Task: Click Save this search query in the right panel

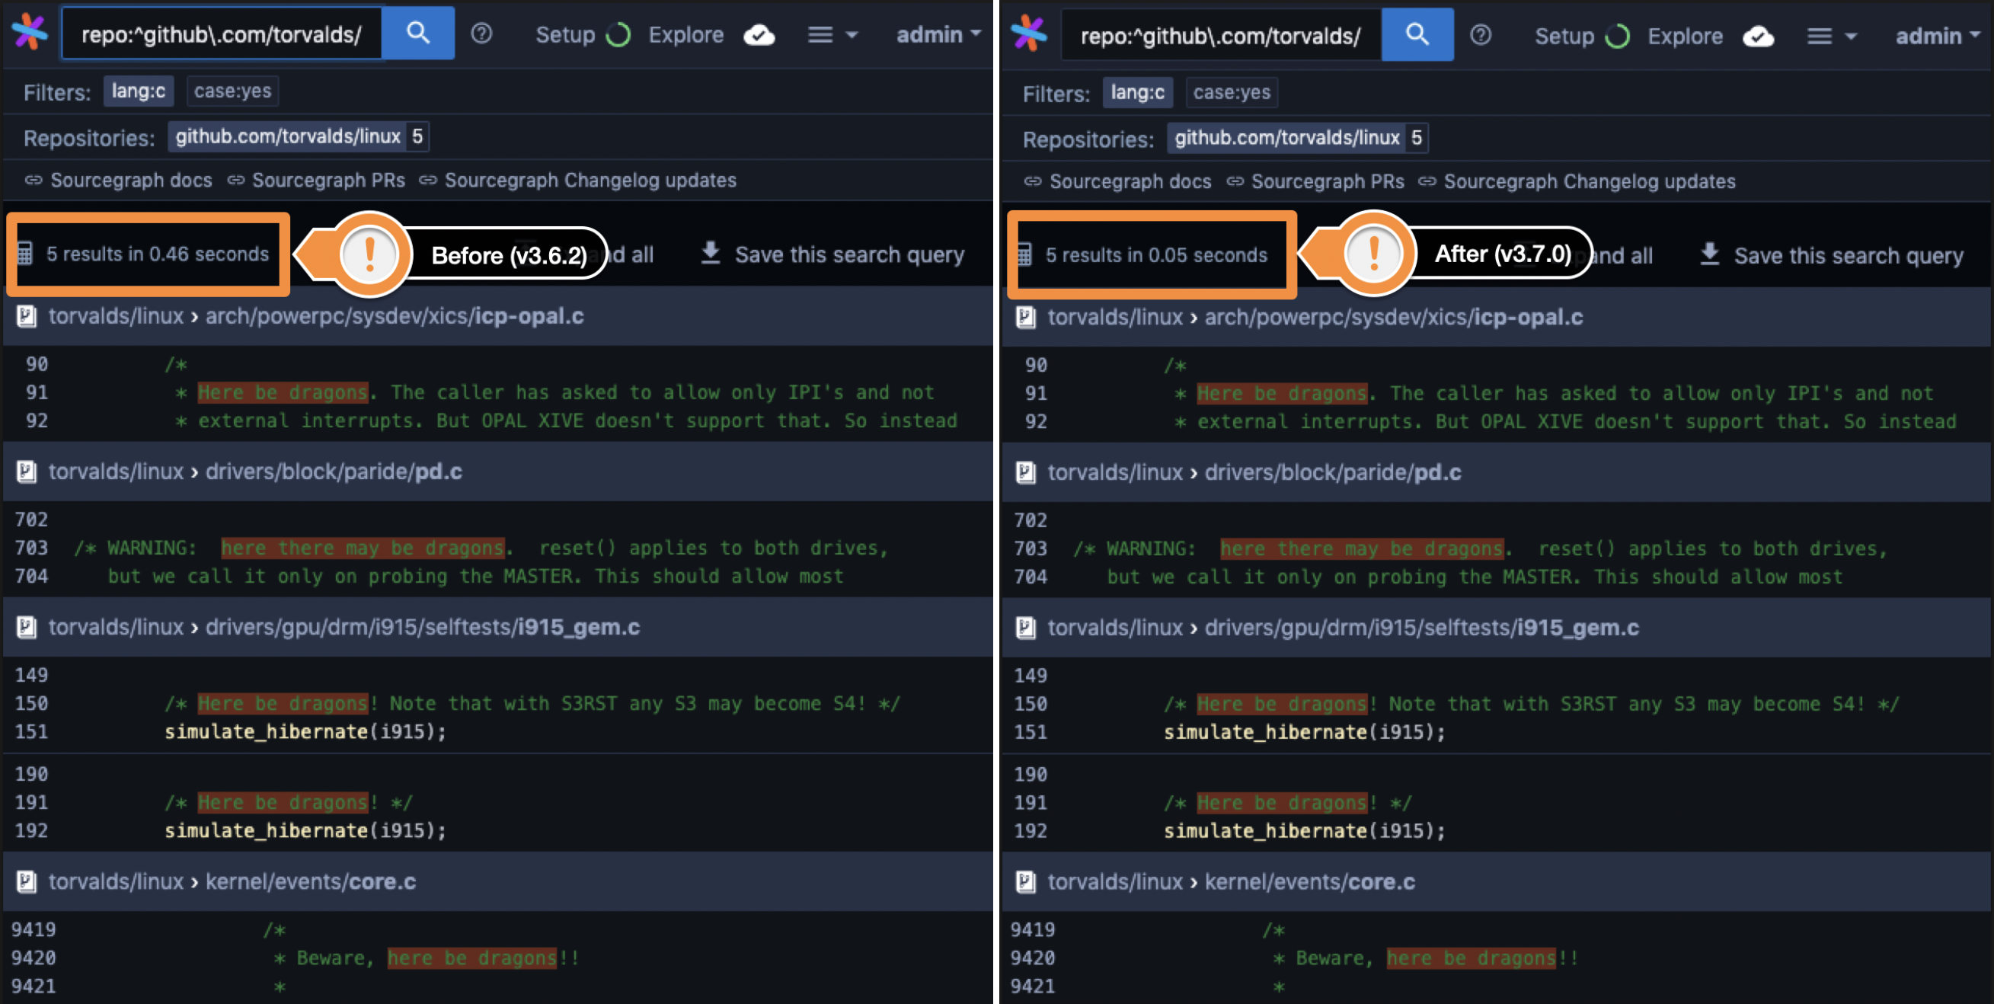Action: (1832, 256)
